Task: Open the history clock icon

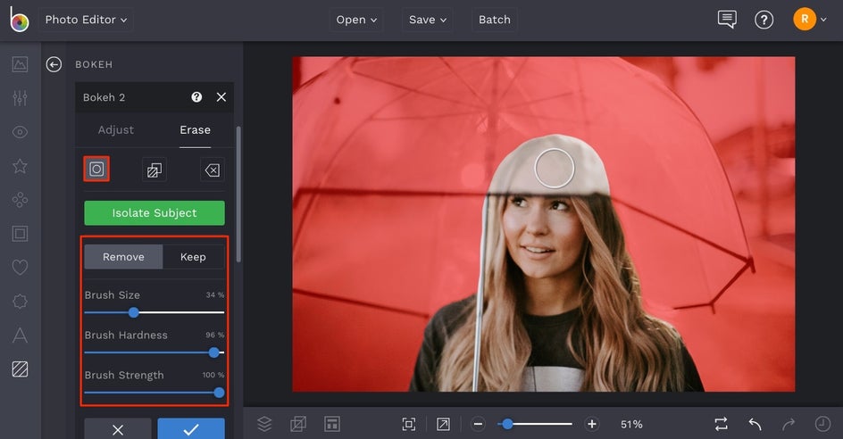Action: [822, 424]
